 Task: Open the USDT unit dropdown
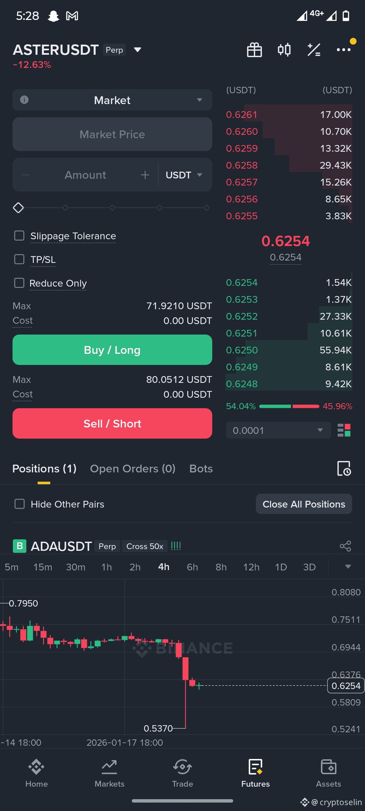point(184,175)
